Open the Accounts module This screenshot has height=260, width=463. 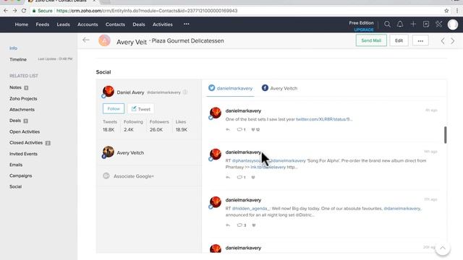tap(88, 25)
